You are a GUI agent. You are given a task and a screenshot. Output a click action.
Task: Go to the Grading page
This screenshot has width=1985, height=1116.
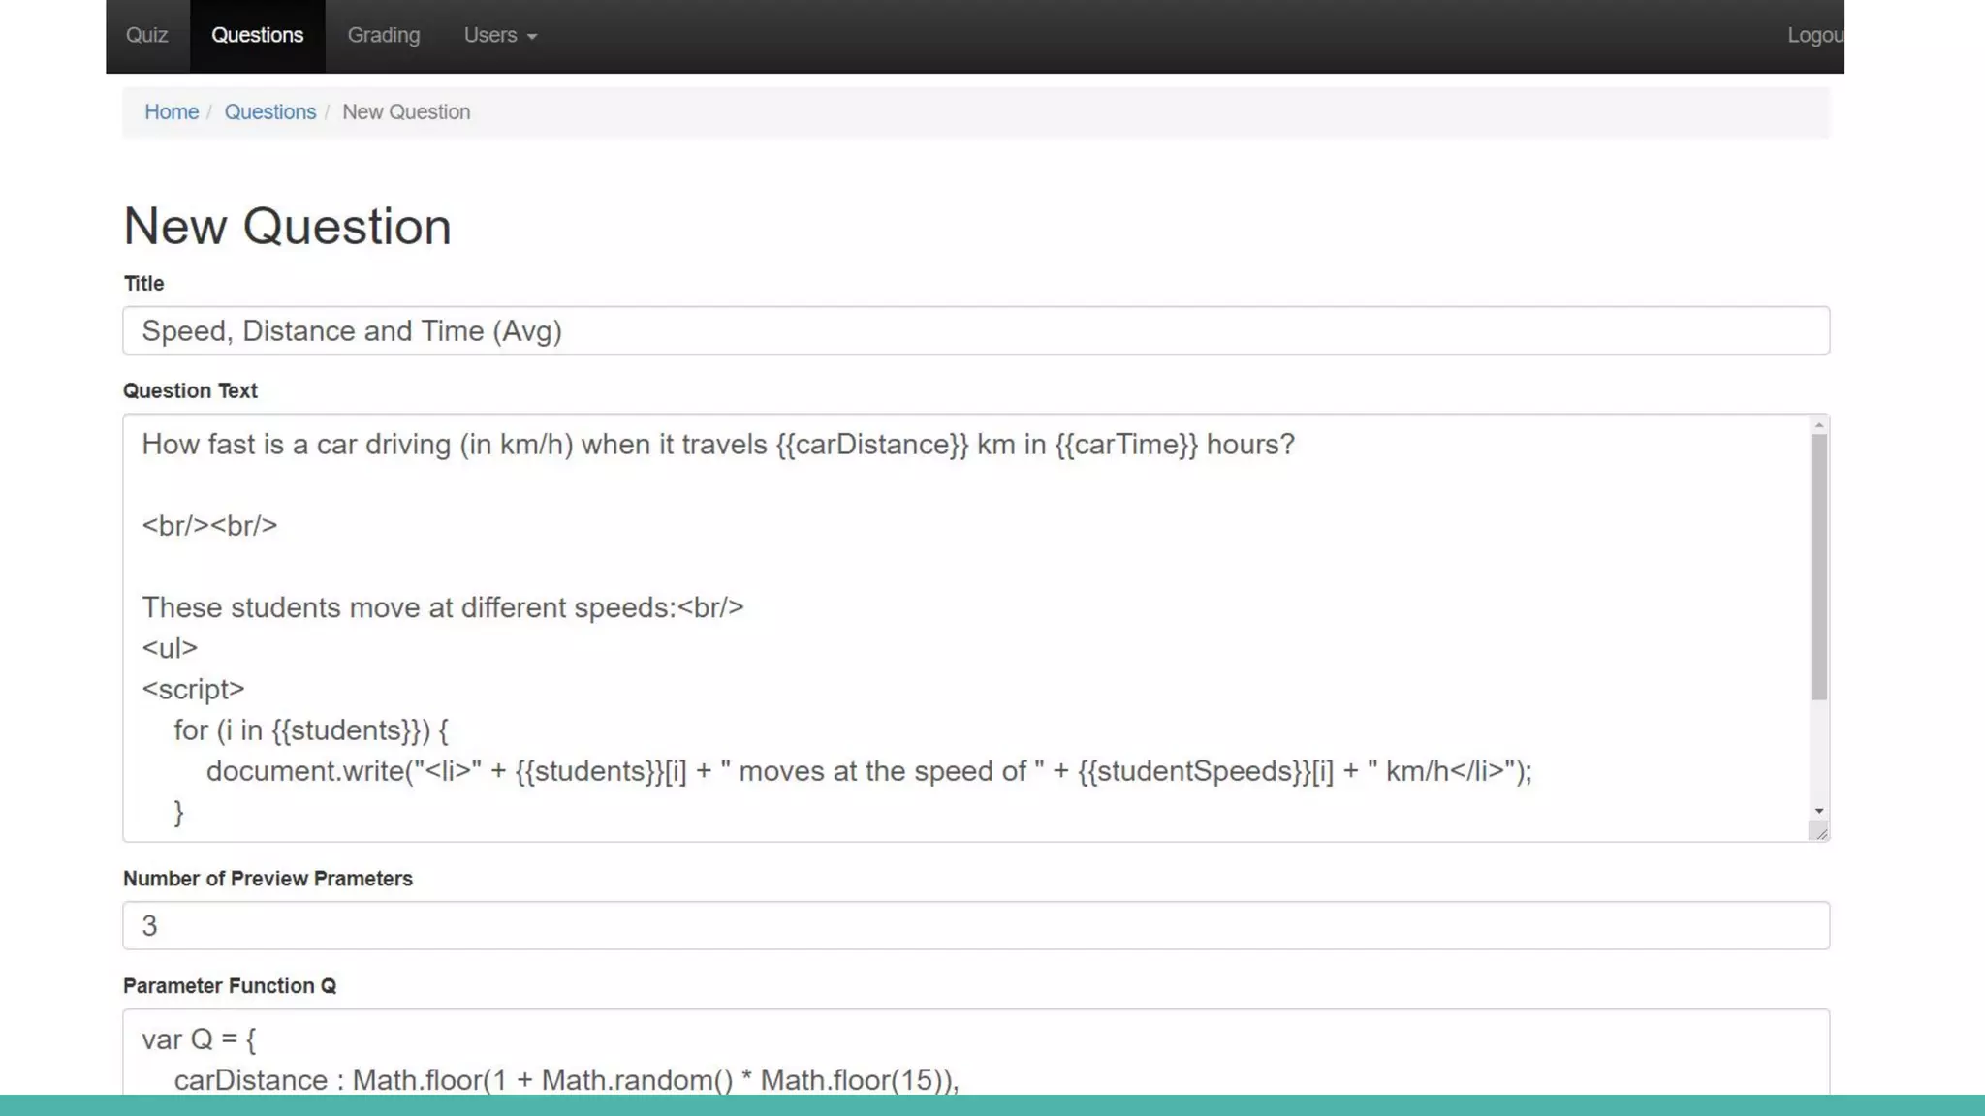384,36
